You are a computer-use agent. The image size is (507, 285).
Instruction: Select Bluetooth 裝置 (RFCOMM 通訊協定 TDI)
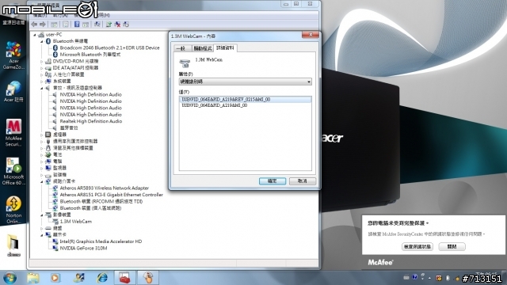[101, 202]
